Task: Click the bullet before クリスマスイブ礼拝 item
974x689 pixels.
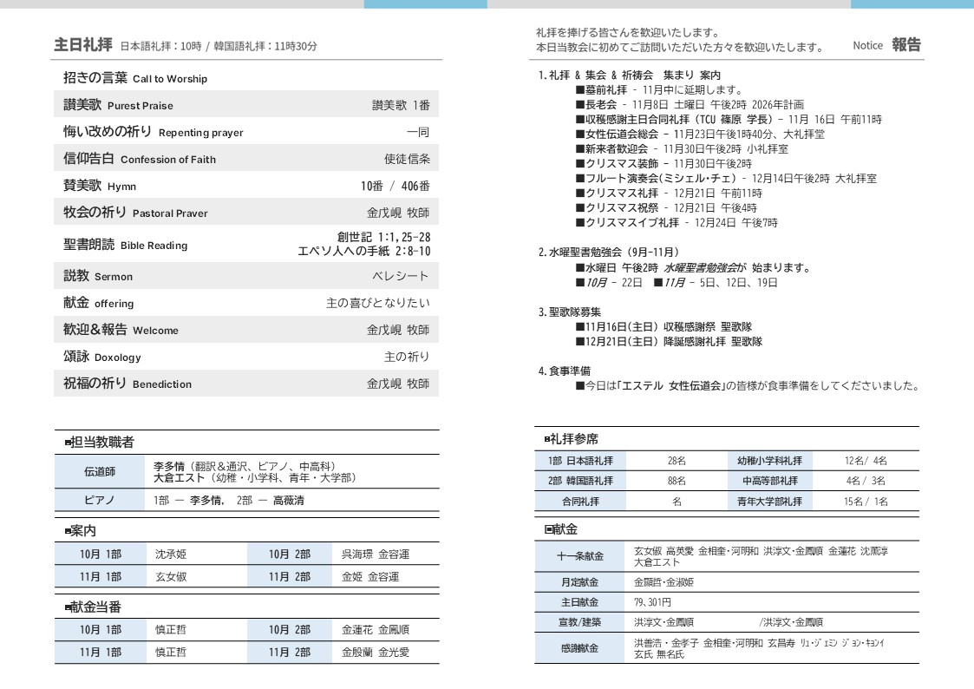Action: coord(579,223)
